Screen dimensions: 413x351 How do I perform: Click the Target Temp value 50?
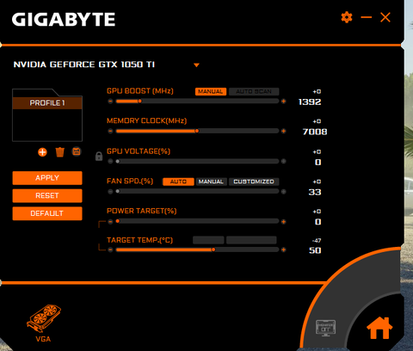click(x=315, y=250)
